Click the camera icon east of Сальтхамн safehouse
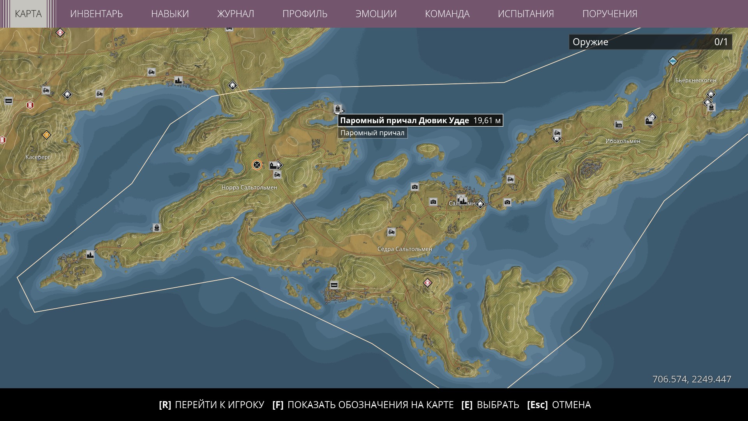 pos(507,202)
